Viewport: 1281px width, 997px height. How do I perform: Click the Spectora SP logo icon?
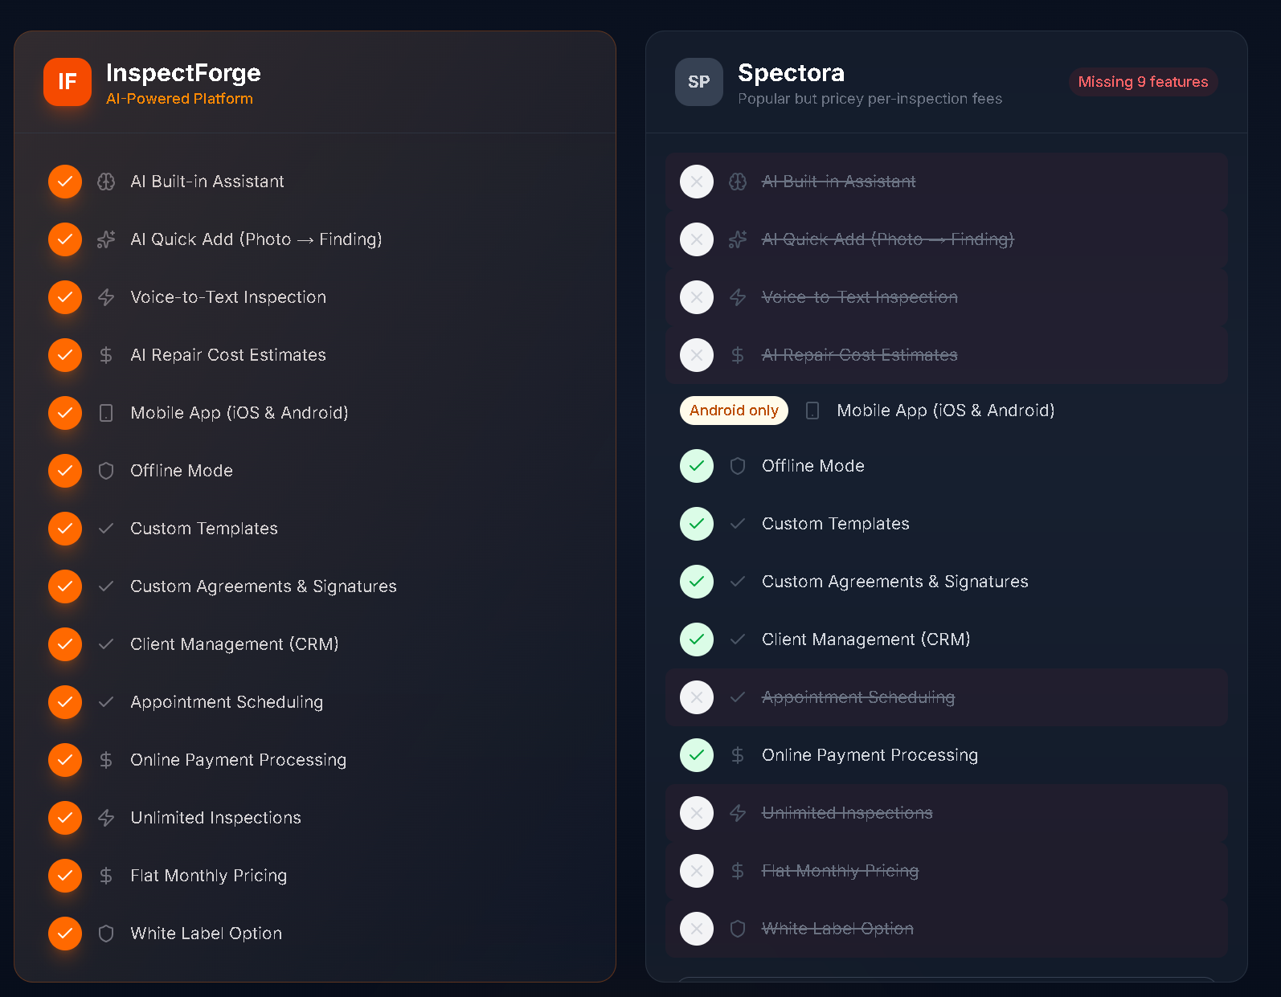(x=698, y=82)
